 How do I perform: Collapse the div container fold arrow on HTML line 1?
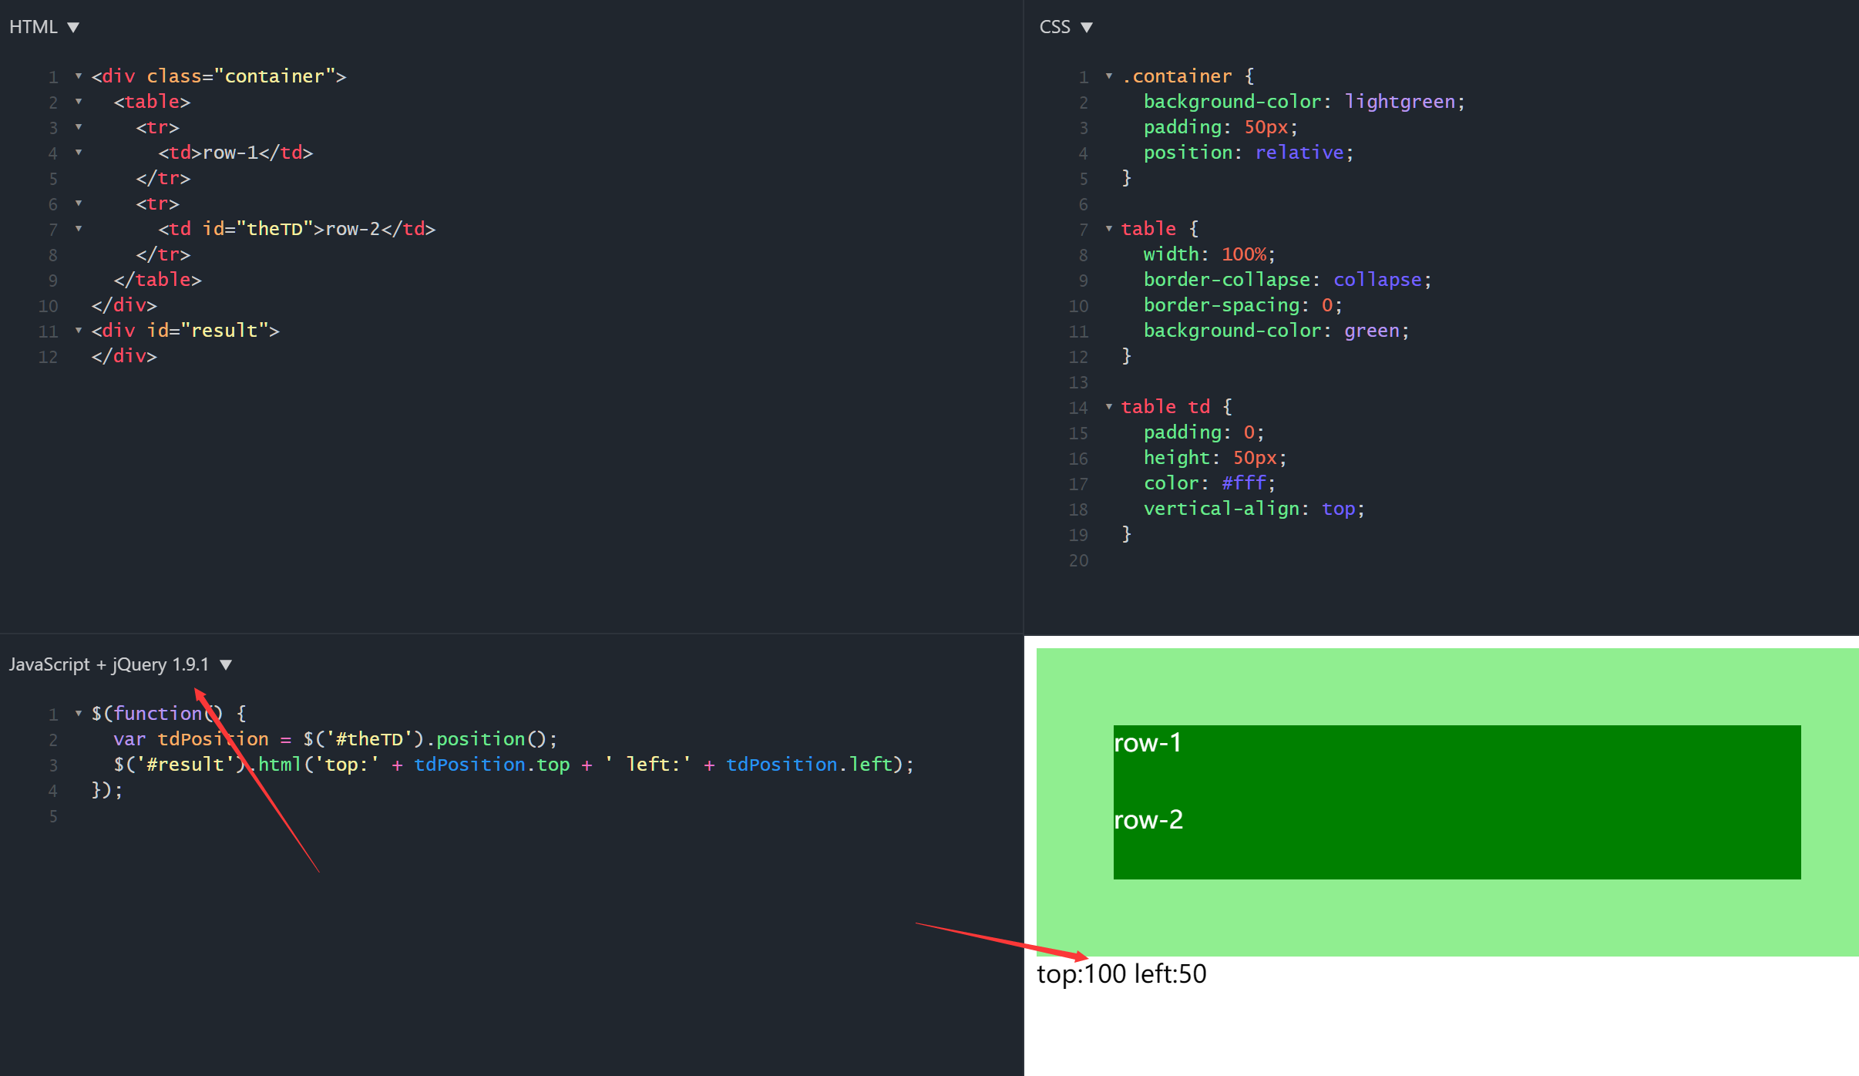tap(79, 76)
